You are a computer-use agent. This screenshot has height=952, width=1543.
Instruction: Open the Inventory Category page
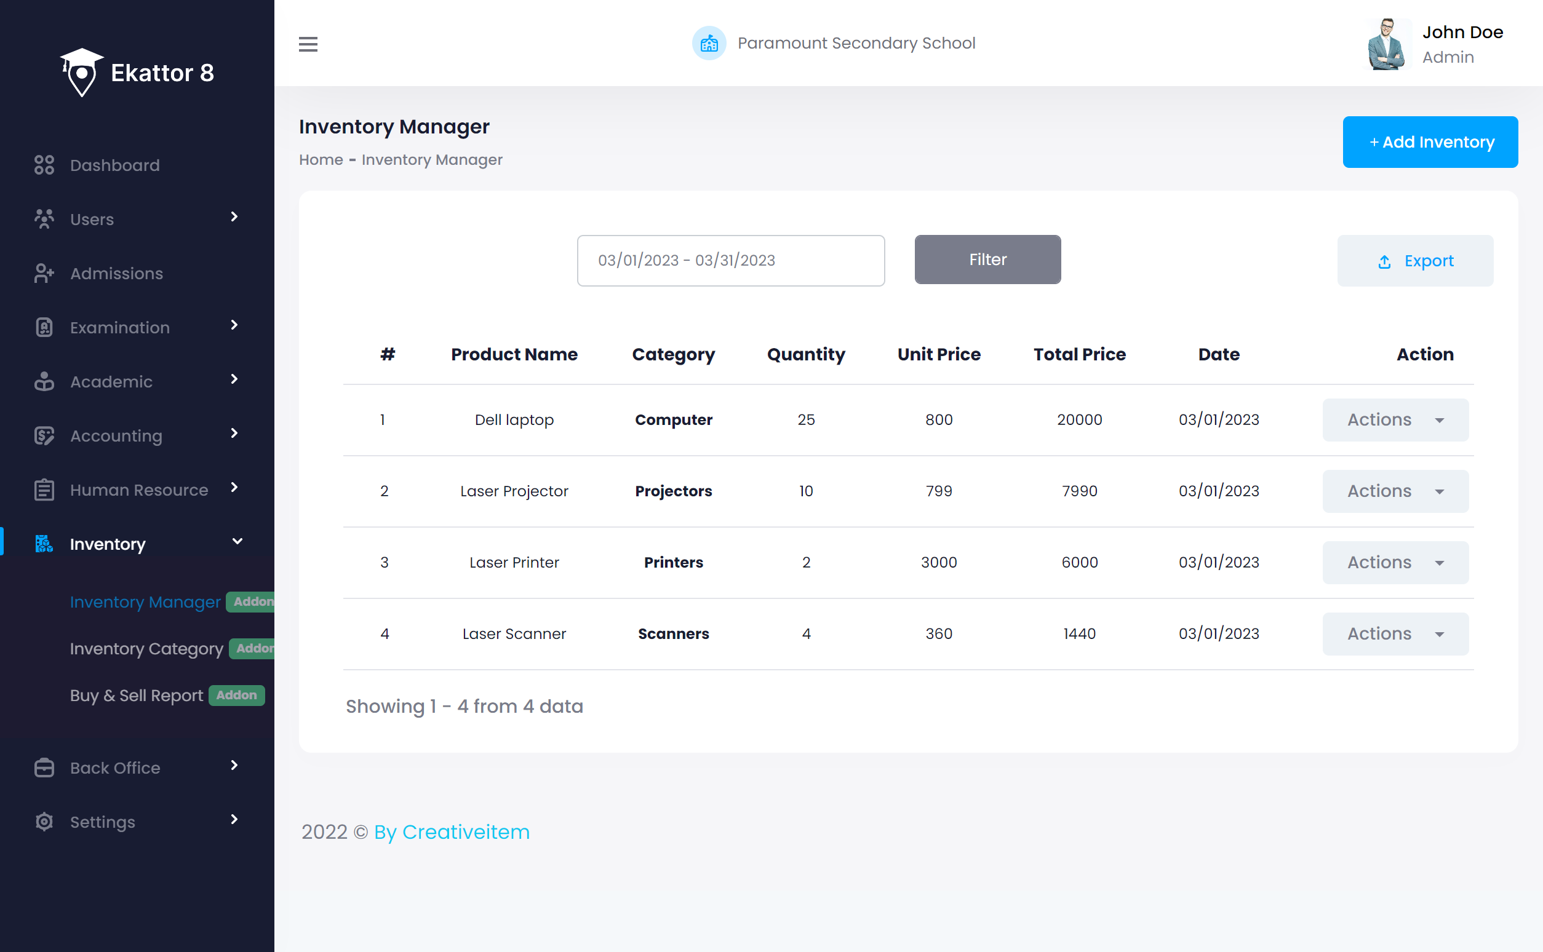tap(147, 649)
